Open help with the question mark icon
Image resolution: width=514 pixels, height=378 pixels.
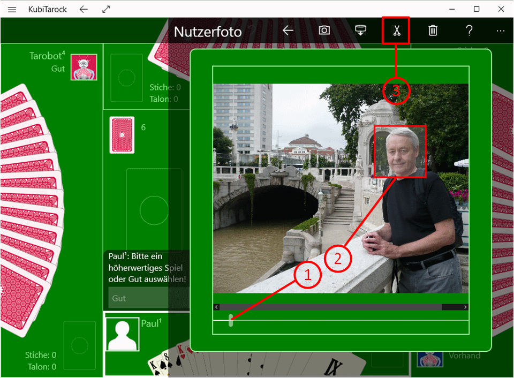469,31
